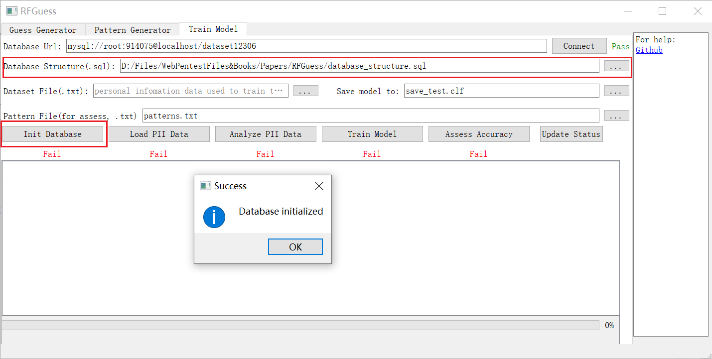Image resolution: width=712 pixels, height=359 pixels.
Task: Switch to the Guess Generator tab
Action: tap(43, 30)
